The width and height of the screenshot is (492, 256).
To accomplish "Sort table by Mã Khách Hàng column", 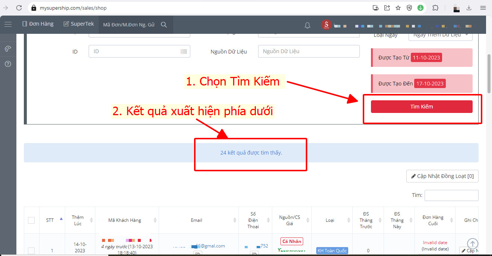I will pos(127,220).
